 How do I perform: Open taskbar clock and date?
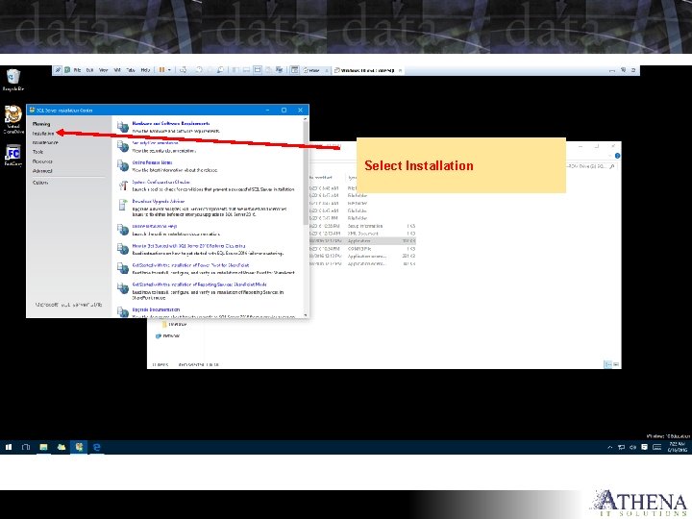point(678,447)
